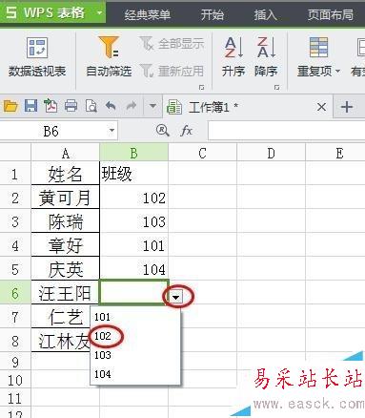Expand the Name Box dropdown arrow
The height and width of the screenshot is (418, 365).
coord(112,131)
